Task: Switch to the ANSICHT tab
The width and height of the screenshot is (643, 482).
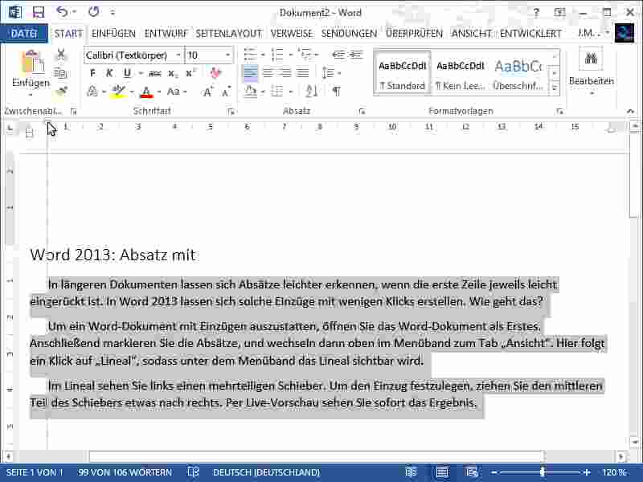Action: 471,33
